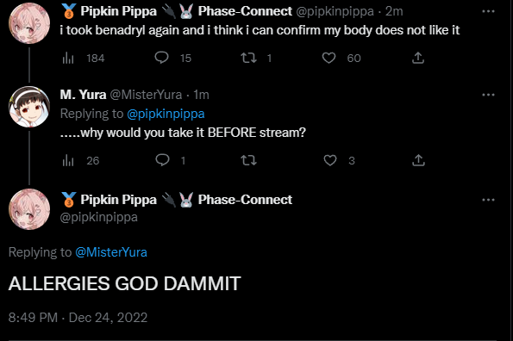The width and height of the screenshot is (513, 341).
Task: Open more options on Pippa's first tweet
Action: pos(488,11)
